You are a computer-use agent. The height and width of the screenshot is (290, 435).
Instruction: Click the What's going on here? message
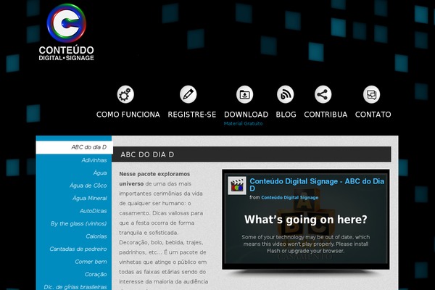(306, 220)
